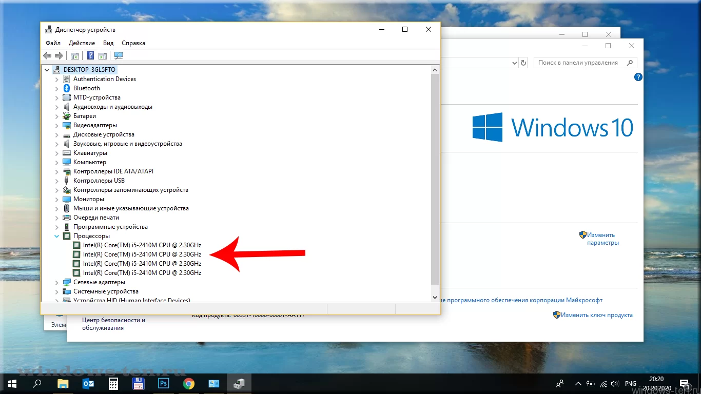Open the address bar history dropdown

click(515, 63)
